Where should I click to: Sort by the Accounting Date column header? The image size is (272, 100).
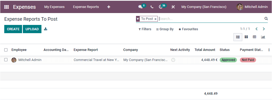coord(56,50)
